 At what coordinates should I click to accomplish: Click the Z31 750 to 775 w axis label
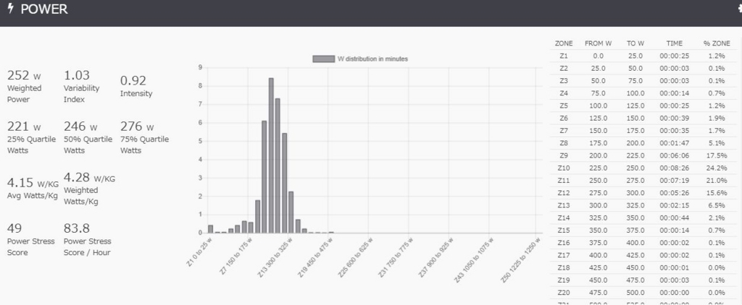396,259
